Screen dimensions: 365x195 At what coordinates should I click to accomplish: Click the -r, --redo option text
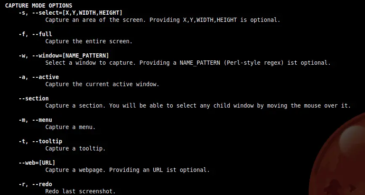[x=35, y=184]
